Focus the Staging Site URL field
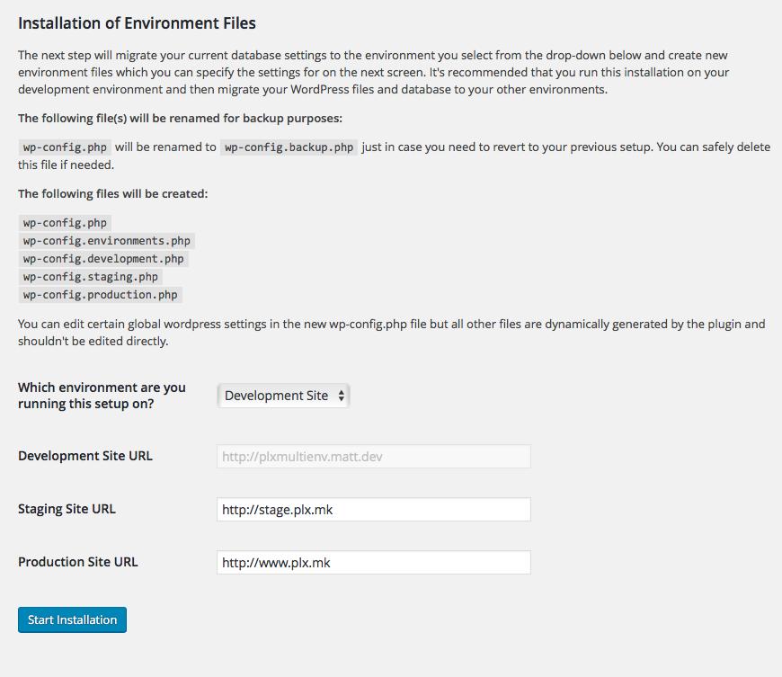The image size is (782, 677). pyautogui.click(x=373, y=510)
